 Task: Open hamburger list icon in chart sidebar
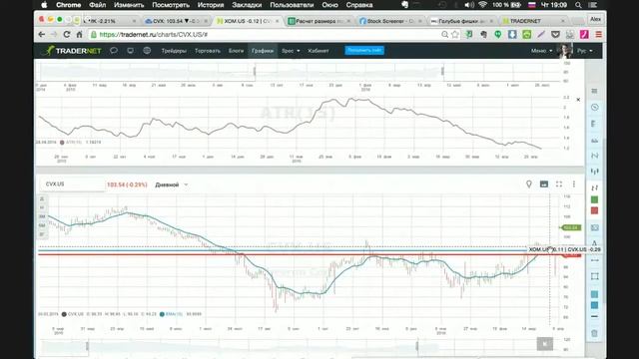pos(595,91)
